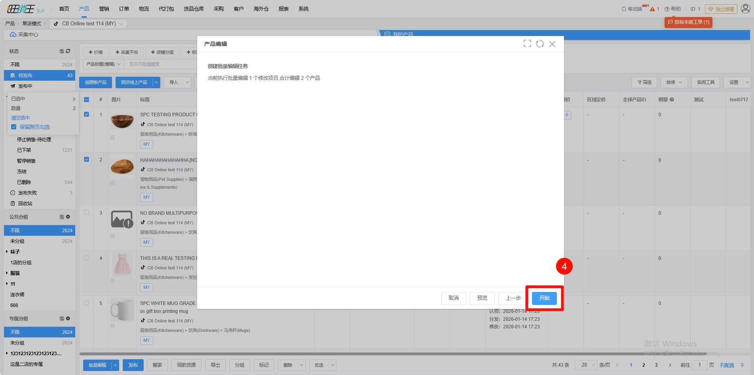Click the fullscreen icon in dialog header
Image resolution: width=754 pixels, height=375 pixels.
point(527,44)
